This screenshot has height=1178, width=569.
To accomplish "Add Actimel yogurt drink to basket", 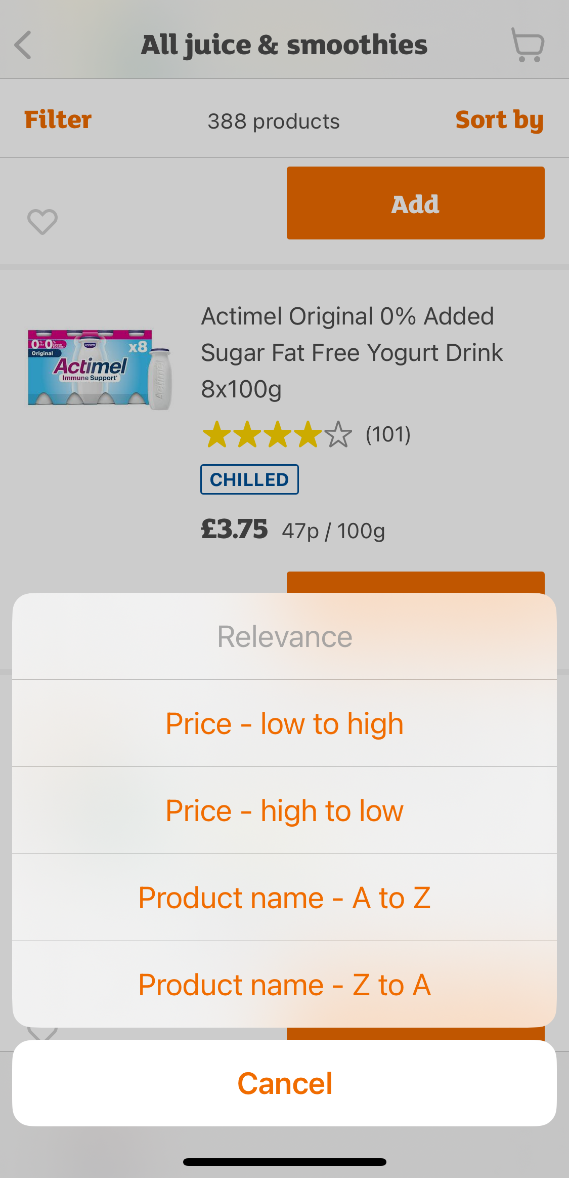I will tap(415, 582).
